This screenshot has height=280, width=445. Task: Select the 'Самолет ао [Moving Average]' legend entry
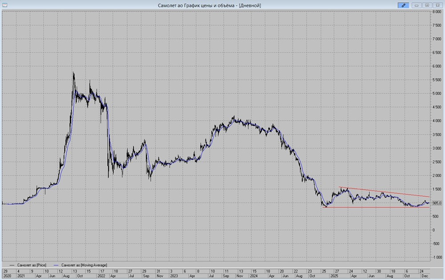(x=80, y=265)
